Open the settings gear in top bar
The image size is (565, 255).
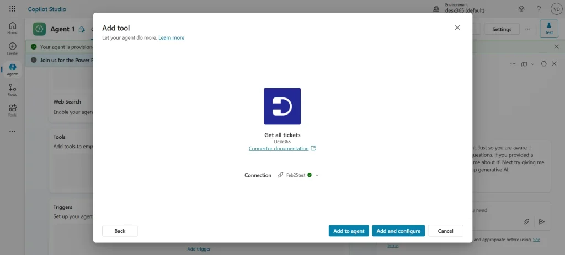coord(521,9)
